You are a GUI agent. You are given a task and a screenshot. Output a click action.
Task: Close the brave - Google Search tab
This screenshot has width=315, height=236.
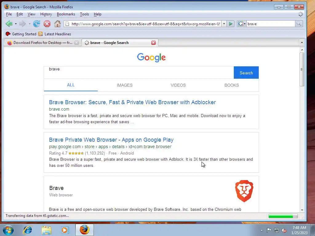pos(154,43)
